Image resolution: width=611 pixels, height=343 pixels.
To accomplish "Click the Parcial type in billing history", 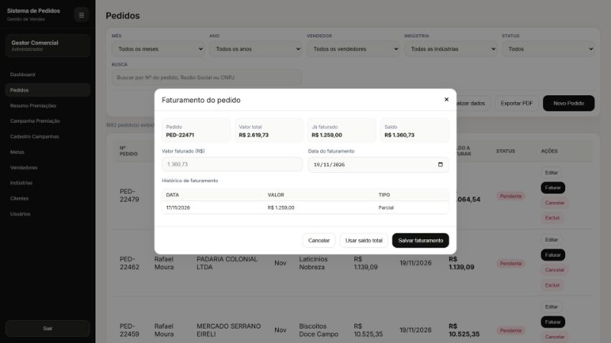I will tap(386, 207).
